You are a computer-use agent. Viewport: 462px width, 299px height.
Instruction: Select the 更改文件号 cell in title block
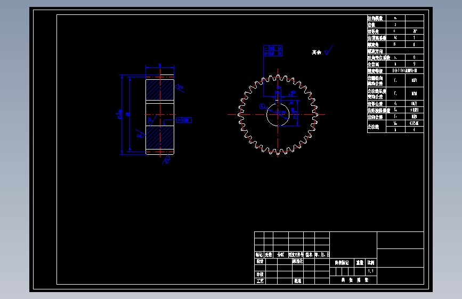pyautogui.click(x=296, y=254)
